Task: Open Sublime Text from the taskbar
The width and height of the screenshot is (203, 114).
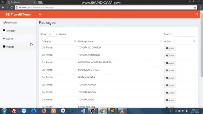Action: click(112, 111)
